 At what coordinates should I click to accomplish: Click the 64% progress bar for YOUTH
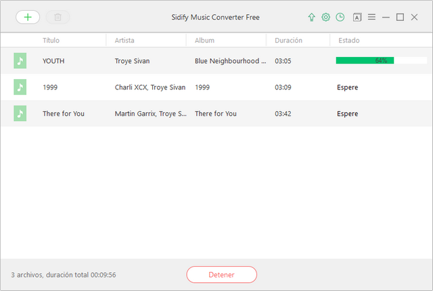click(x=381, y=60)
